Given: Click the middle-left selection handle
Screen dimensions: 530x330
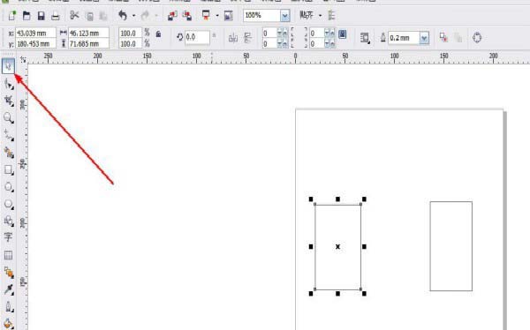Looking at the screenshot, I should 311,247.
